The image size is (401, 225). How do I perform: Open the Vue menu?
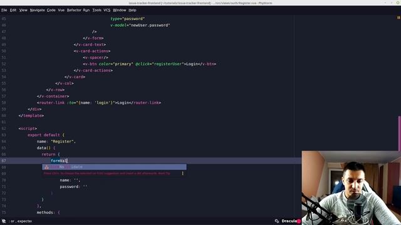(61, 10)
